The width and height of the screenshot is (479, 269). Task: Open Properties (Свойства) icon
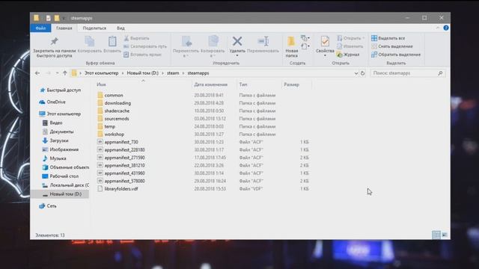click(x=325, y=42)
